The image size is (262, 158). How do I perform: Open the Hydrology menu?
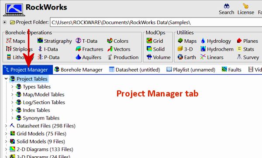pos(216,41)
